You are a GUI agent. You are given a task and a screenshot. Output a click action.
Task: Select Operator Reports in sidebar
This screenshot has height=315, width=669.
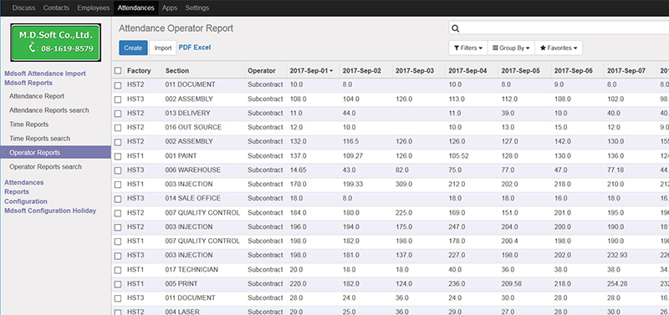[55, 152]
